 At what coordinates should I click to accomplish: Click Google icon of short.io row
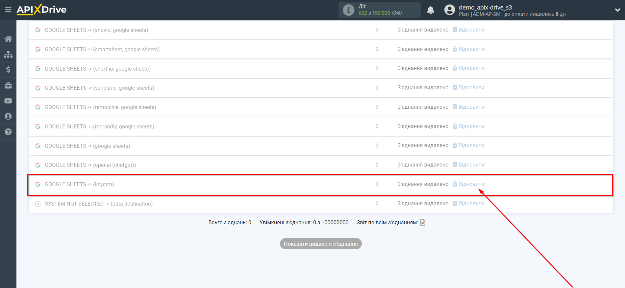38,69
